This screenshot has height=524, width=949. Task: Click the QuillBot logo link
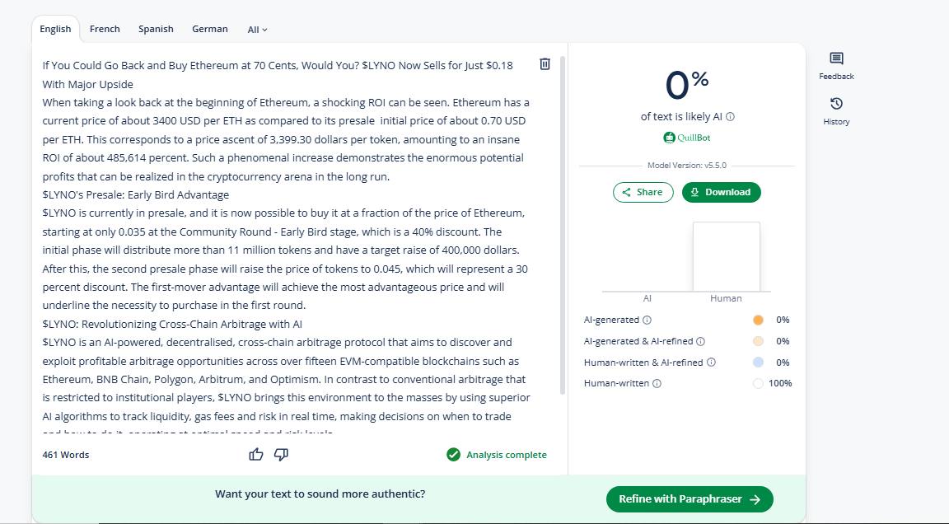[x=687, y=138]
